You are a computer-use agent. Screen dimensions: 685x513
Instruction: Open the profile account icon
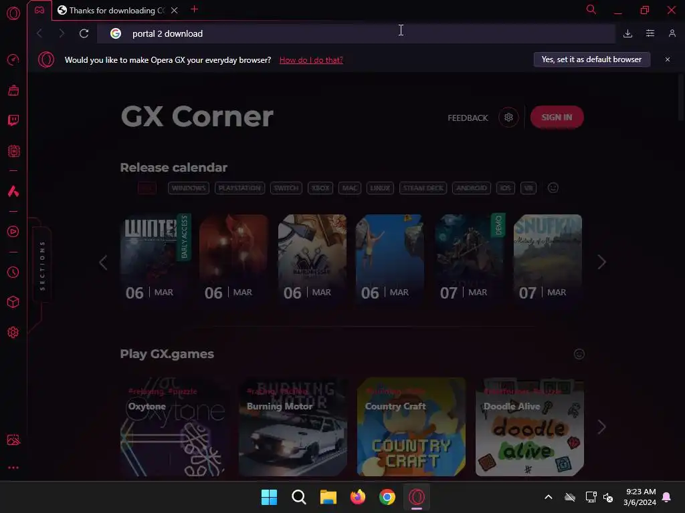[x=672, y=33]
